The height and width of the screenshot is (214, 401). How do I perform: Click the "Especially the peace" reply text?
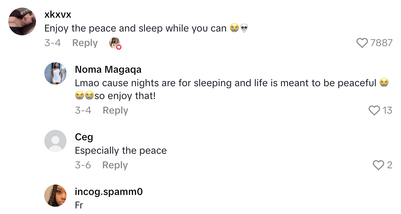pyautogui.click(x=121, y=151)
